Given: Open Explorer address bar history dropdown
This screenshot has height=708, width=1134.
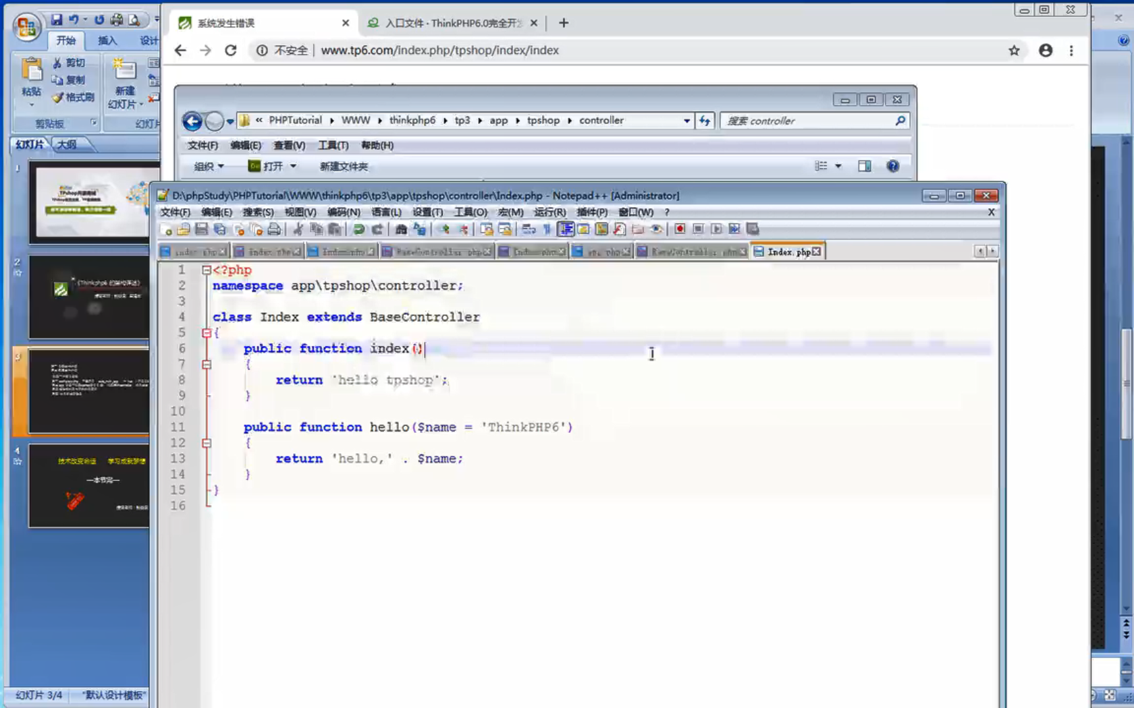Looking at the screenshot, I should pos(686,121).
